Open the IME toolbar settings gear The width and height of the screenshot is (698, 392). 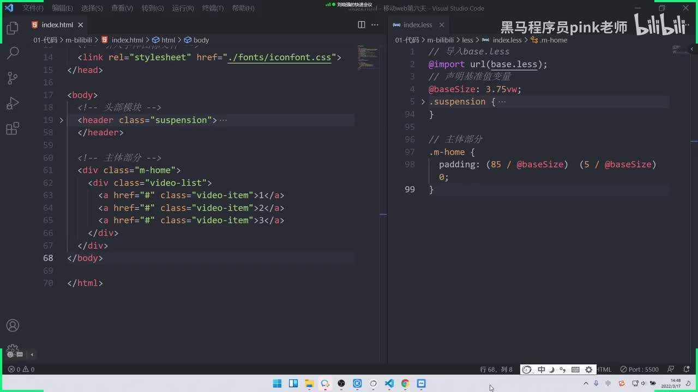click(588, 370)
